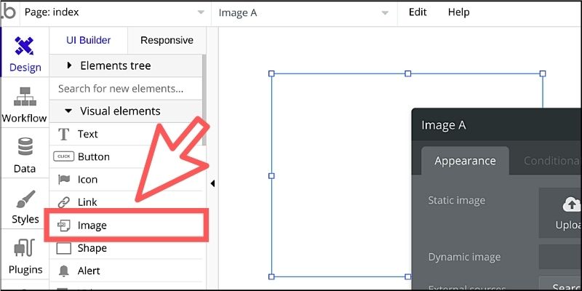Open the Design section icon
Image resolution: width=582 pixels, height=291 pixels.
(24, 46)
